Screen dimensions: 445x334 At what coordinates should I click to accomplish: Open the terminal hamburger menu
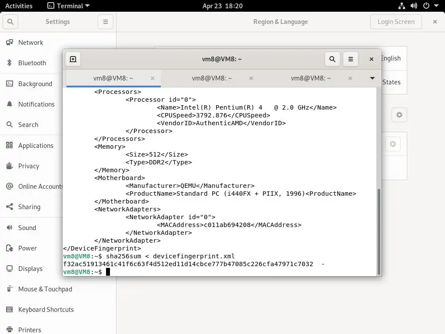(x=351, y=59)
